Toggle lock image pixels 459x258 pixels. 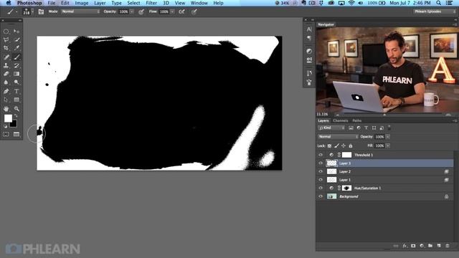pos(336,145)
